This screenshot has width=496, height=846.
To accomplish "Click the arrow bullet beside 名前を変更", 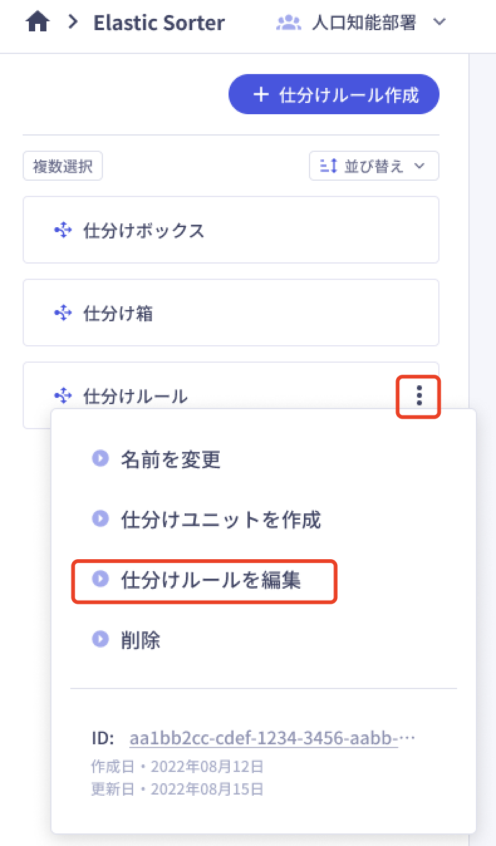I will [100, 458].
